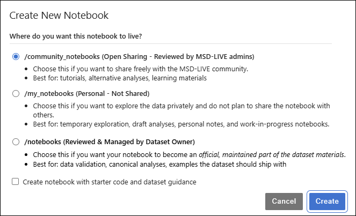
Task: Click the '/community_notebooks (Open Sharing' label text
Action: [85, 56]
